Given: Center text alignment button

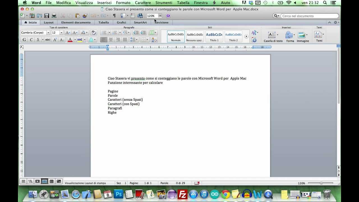Looking at the screenshot, I should [111, 40].
